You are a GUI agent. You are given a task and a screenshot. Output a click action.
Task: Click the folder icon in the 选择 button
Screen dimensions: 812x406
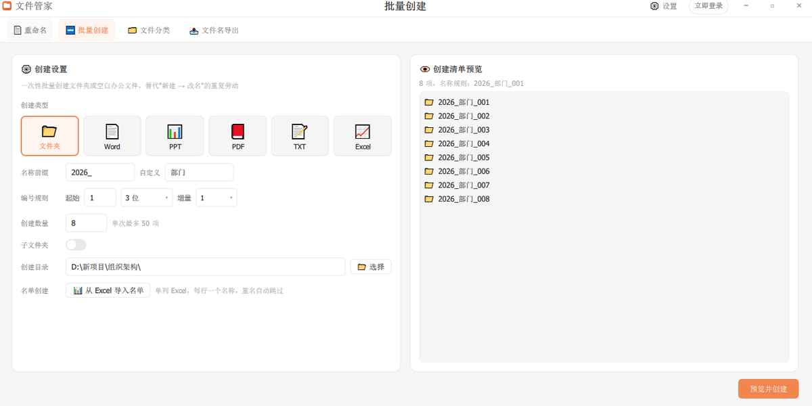click(362, 267)
